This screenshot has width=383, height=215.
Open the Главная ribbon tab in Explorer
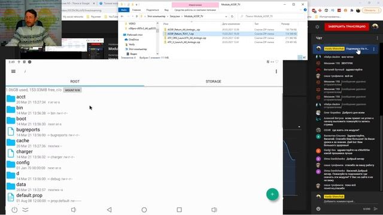(136, 10)
